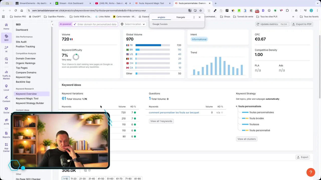Select the SEO sidebar icon
The width and height of the screenshot is (321, 180).
coord(6,38)
